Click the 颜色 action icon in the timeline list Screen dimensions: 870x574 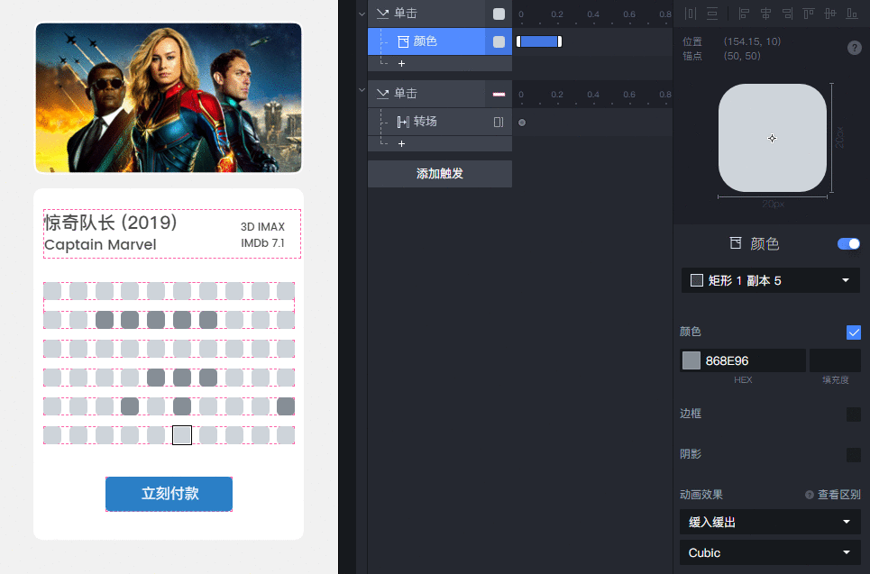pyautogui.click(x=403, y=41)
